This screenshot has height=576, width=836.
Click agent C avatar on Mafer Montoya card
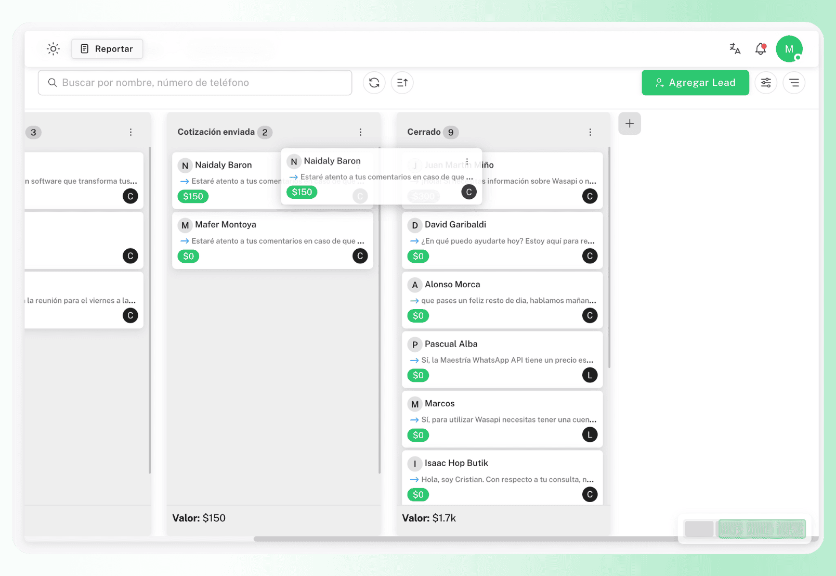click(360, 256)
